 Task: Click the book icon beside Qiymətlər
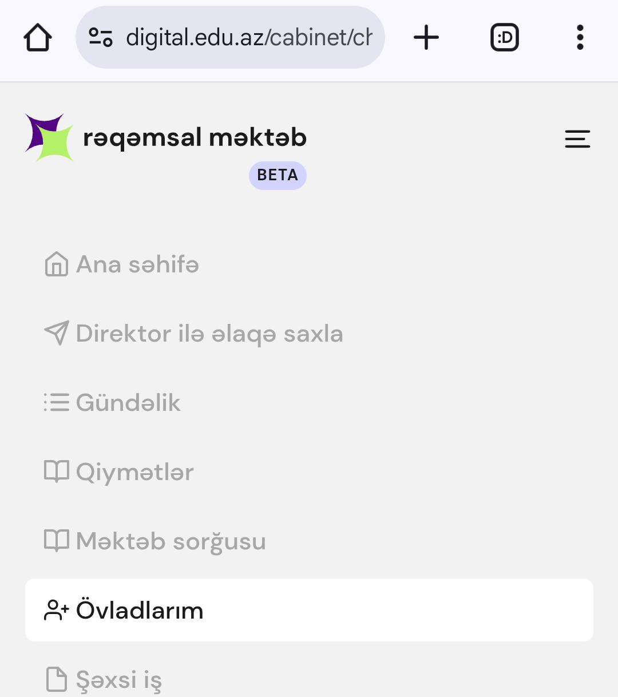tap(56, 472)
